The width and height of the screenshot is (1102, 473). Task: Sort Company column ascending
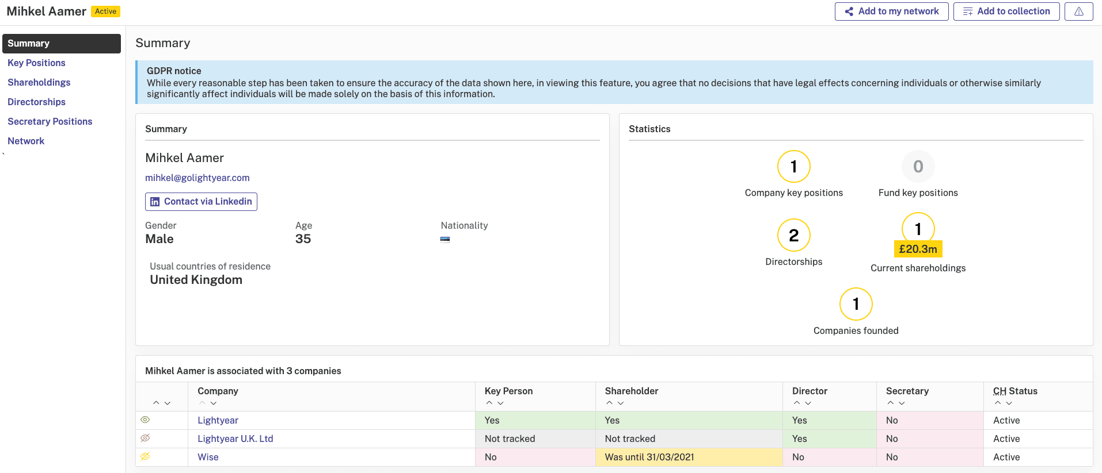click(202, 403)
